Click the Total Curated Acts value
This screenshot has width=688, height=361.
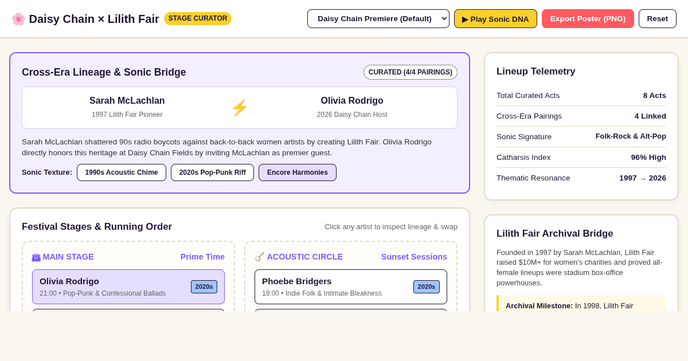pos(655,96)
